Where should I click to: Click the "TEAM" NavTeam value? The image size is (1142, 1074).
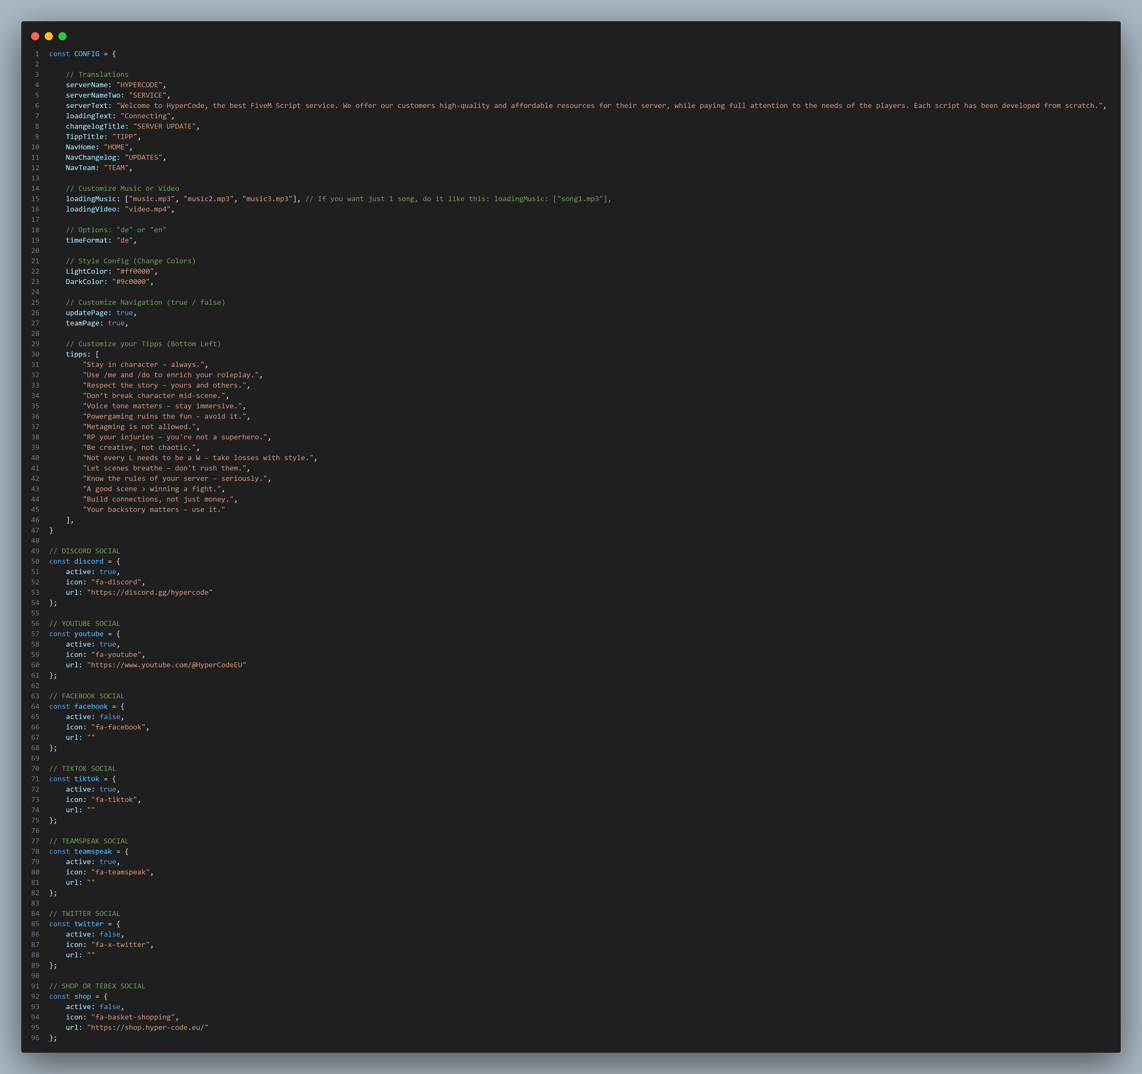pos(116,168)
